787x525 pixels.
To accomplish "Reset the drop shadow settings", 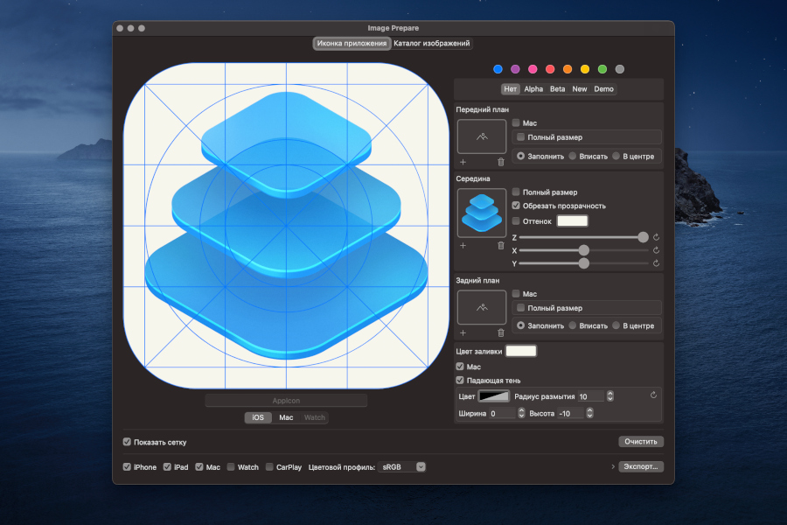I will pyautogui.click(x=653, y=395).
